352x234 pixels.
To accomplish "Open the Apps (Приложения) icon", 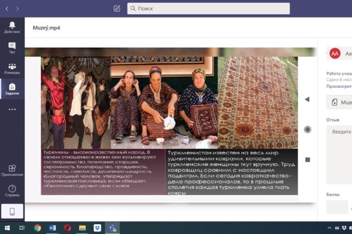I will (x=12, y=170).
